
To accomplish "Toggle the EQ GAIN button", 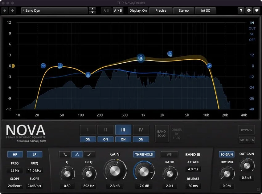I will 227,155.
